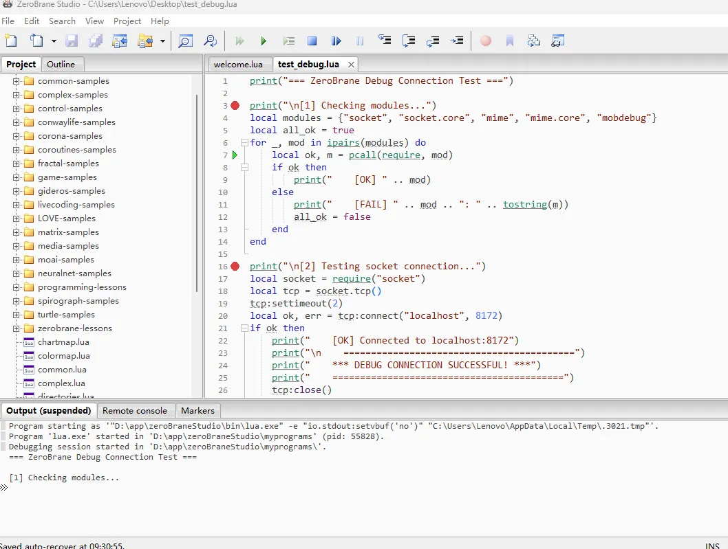Click the project tree vertical scrollbar
Viewport: 728px width, 549px height.
pos(197,192)
